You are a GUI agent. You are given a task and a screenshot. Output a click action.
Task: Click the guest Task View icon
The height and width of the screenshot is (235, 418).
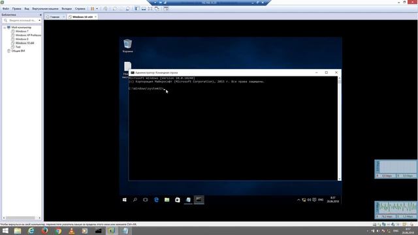tap(145, 200)
